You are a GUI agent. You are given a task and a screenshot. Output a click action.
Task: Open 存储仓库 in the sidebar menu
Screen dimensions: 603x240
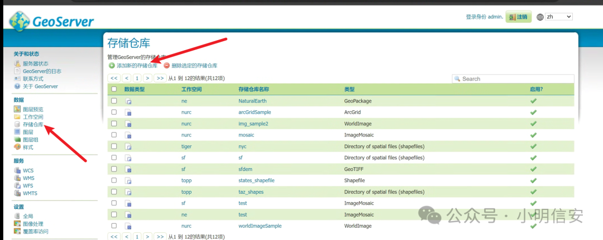coord(33,125)
